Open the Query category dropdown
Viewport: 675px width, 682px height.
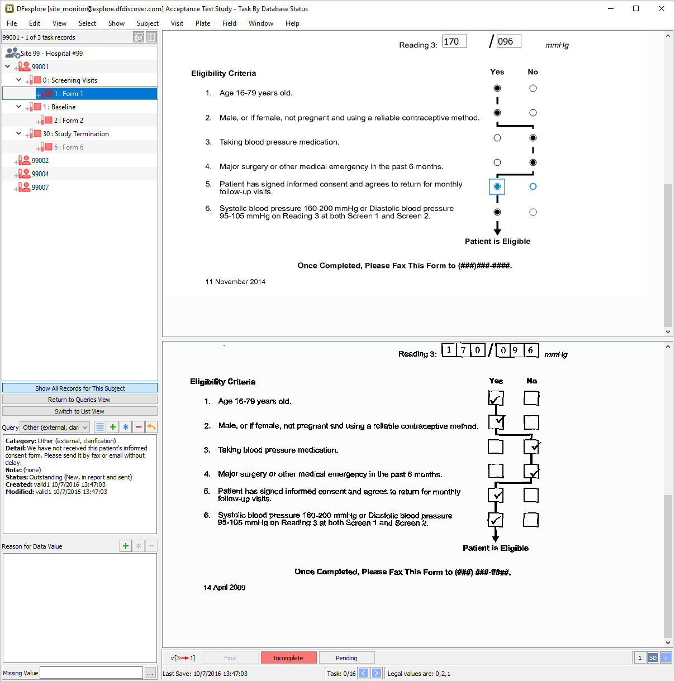coord(55,428)
